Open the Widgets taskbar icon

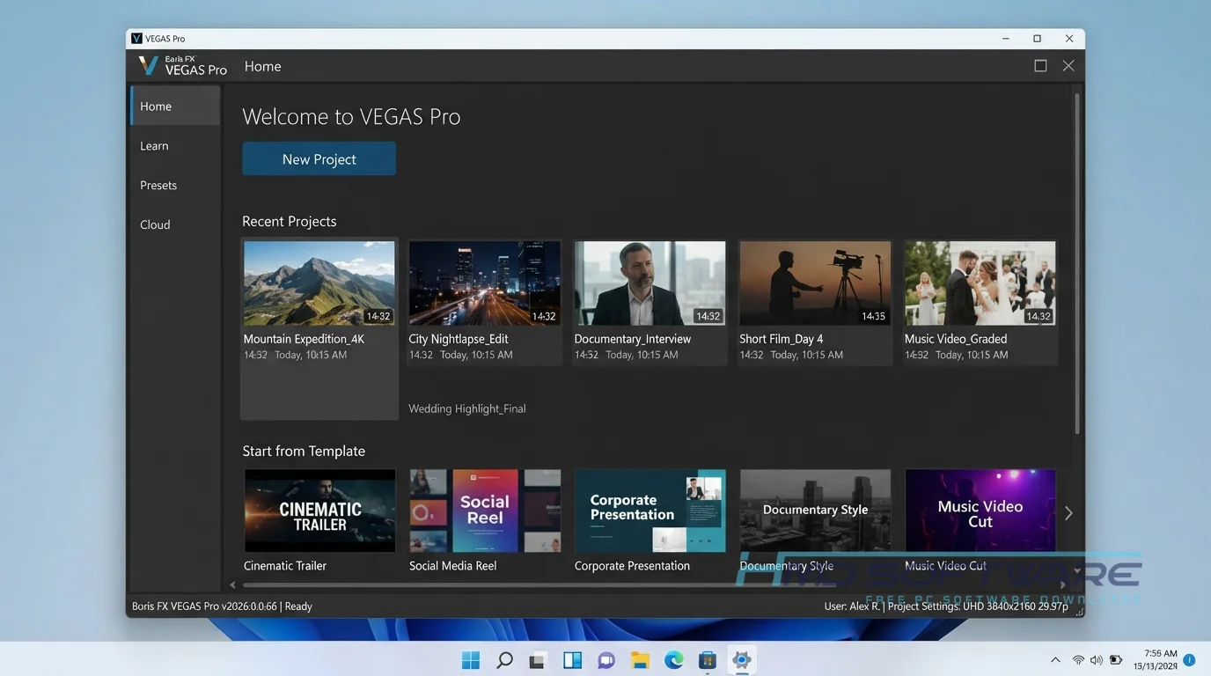572,660
